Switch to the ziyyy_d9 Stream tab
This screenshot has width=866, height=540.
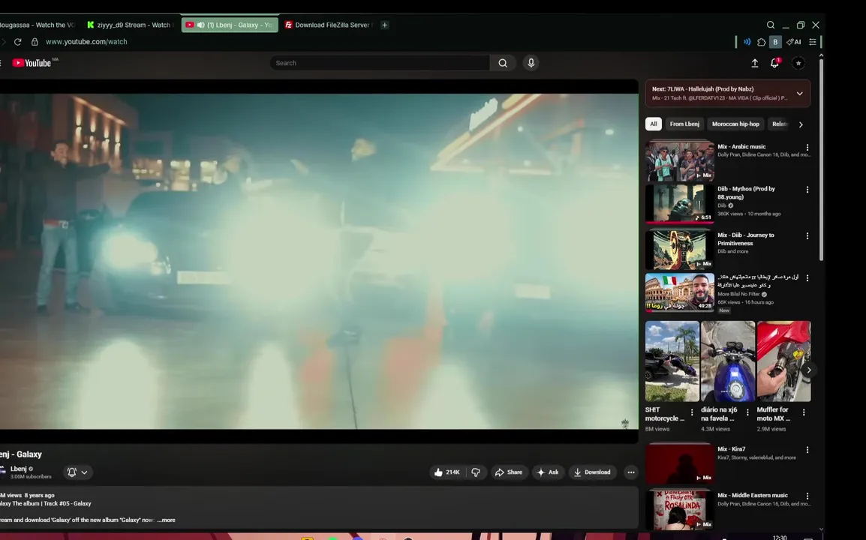coord(131,25)
